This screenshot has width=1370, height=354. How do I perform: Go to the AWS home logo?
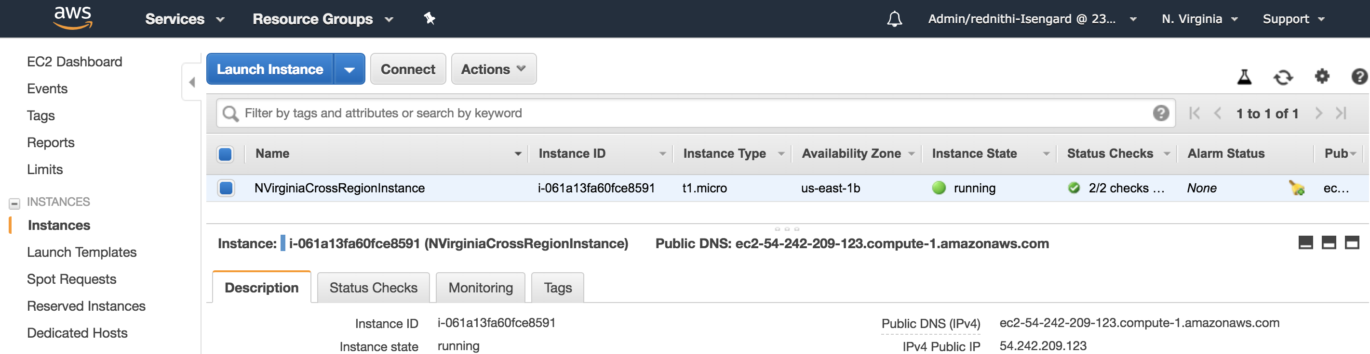point(73,18)
